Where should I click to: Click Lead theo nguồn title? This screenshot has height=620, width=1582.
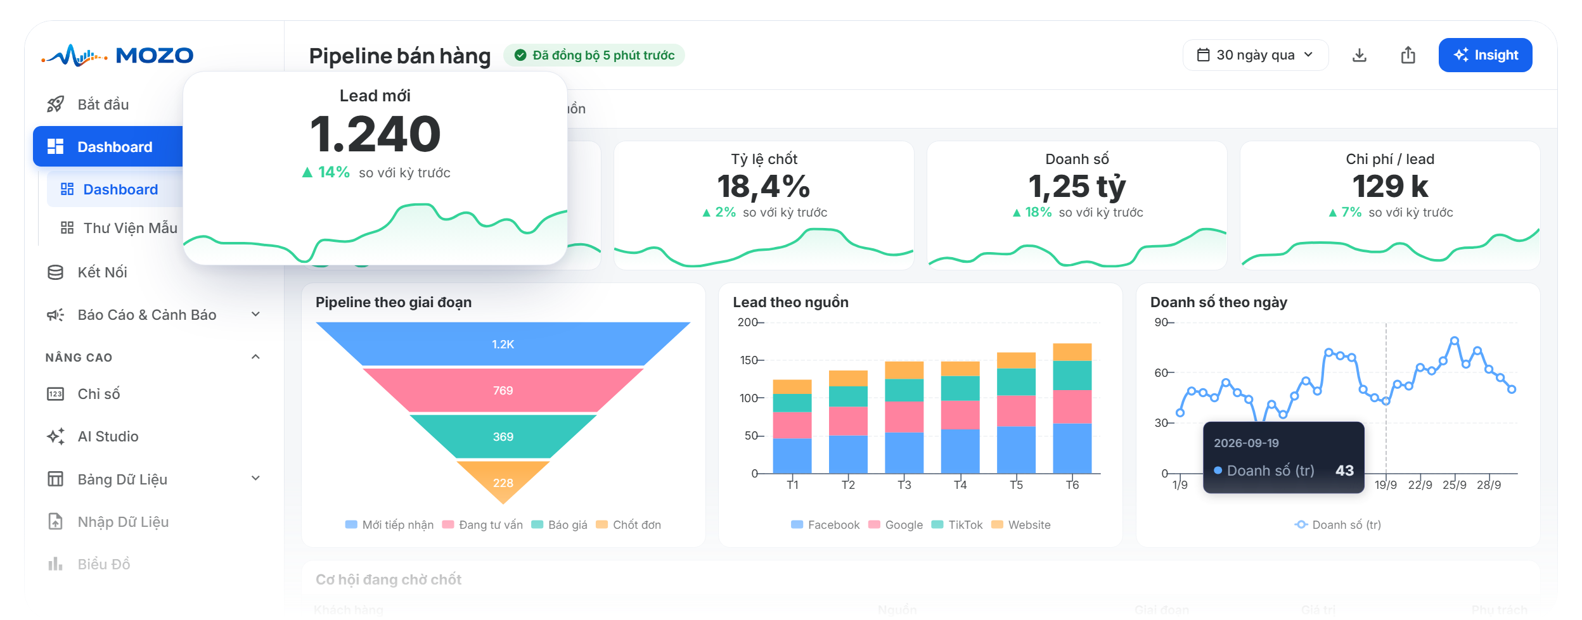pos(790,302)
